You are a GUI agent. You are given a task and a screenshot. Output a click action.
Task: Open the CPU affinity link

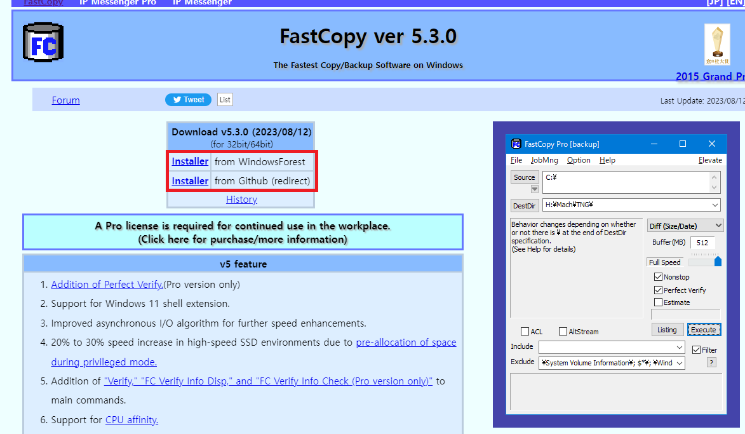tap(131, 420)
